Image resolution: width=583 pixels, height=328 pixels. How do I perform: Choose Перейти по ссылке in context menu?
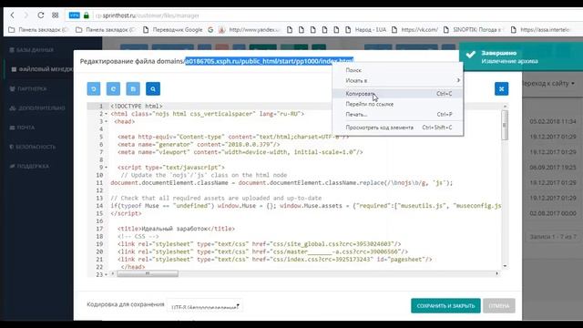pos(398,104)
